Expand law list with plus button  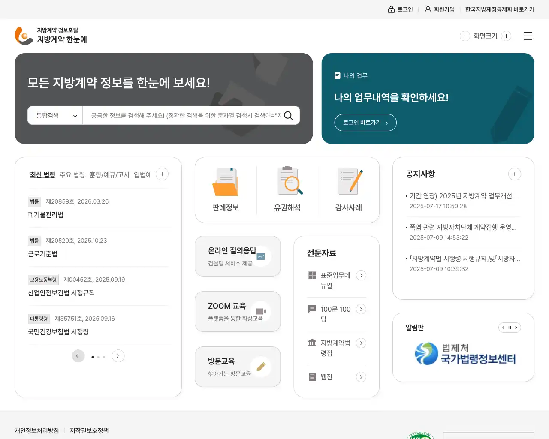(x=162, y=174)
